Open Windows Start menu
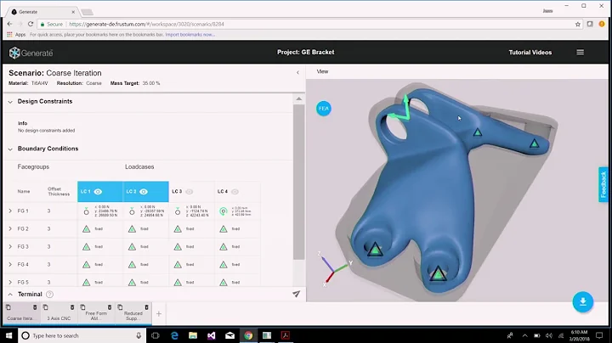 8,335
